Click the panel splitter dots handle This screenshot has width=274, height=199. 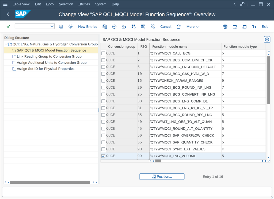99,110
